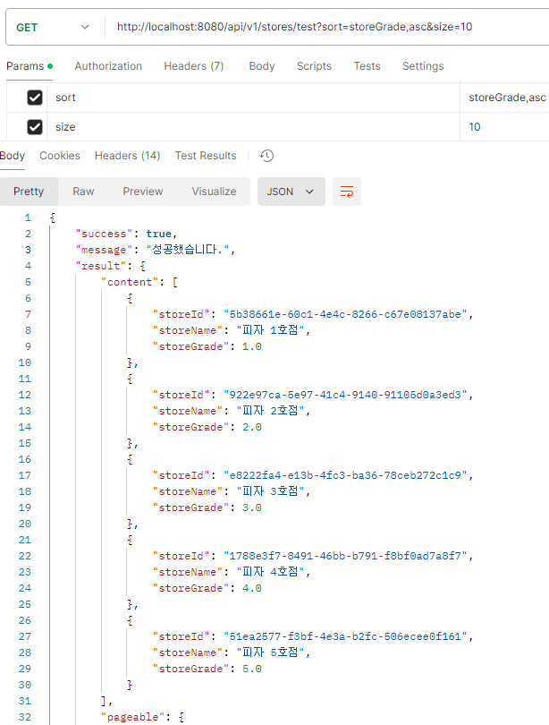Click the "피자 4호점" store name
The width and height of the screenshot is (549, 725).
tap(270, 572)
